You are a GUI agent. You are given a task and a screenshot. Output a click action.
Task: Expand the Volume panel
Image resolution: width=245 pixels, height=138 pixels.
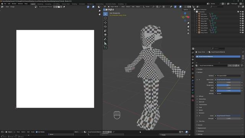click(x=200, y=125)
